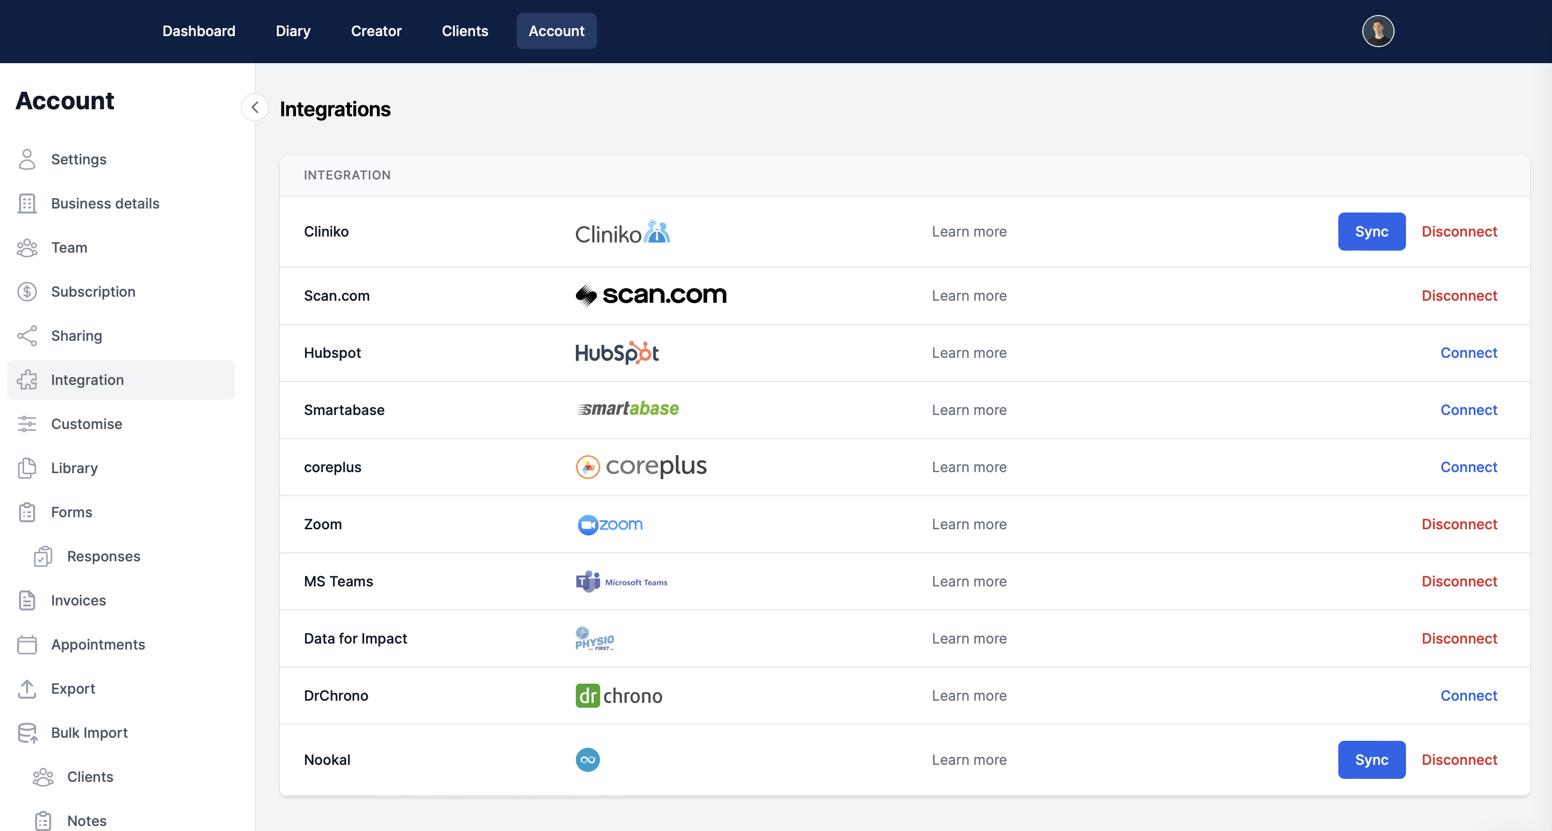Click the Appointments calendar icon

click(27, 645)
